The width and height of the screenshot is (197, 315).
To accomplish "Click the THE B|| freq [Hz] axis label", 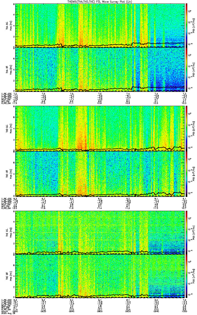I will 8,276.
